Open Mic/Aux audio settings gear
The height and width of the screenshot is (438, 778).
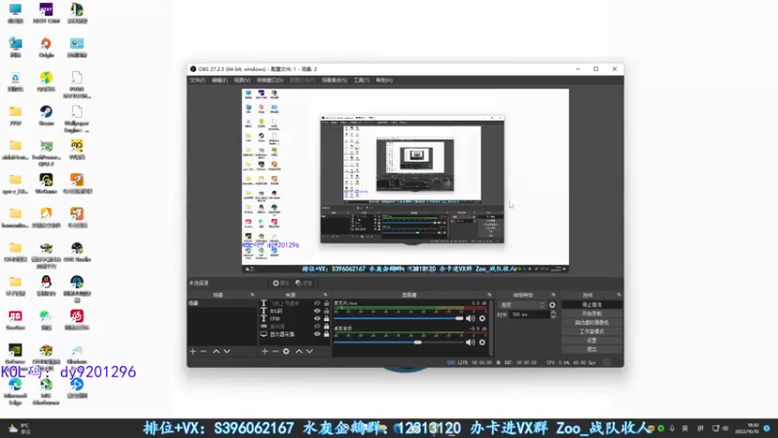[x=481, y=318]
